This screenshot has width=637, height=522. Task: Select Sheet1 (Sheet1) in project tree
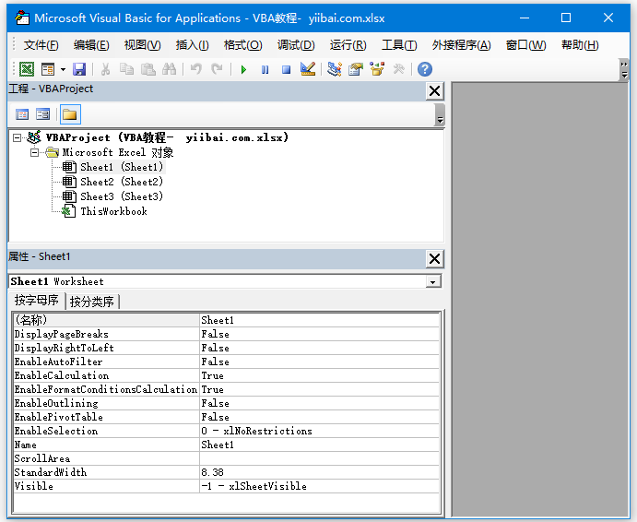[122, 167]
